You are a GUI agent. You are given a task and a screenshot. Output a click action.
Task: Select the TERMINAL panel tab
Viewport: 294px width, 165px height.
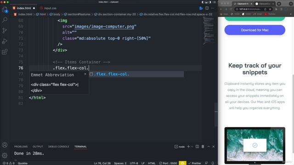coord(80,147)
